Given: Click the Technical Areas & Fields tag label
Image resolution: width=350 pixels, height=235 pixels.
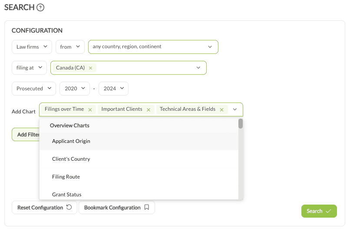Looking at the screenshot, I should click(188, 109).
